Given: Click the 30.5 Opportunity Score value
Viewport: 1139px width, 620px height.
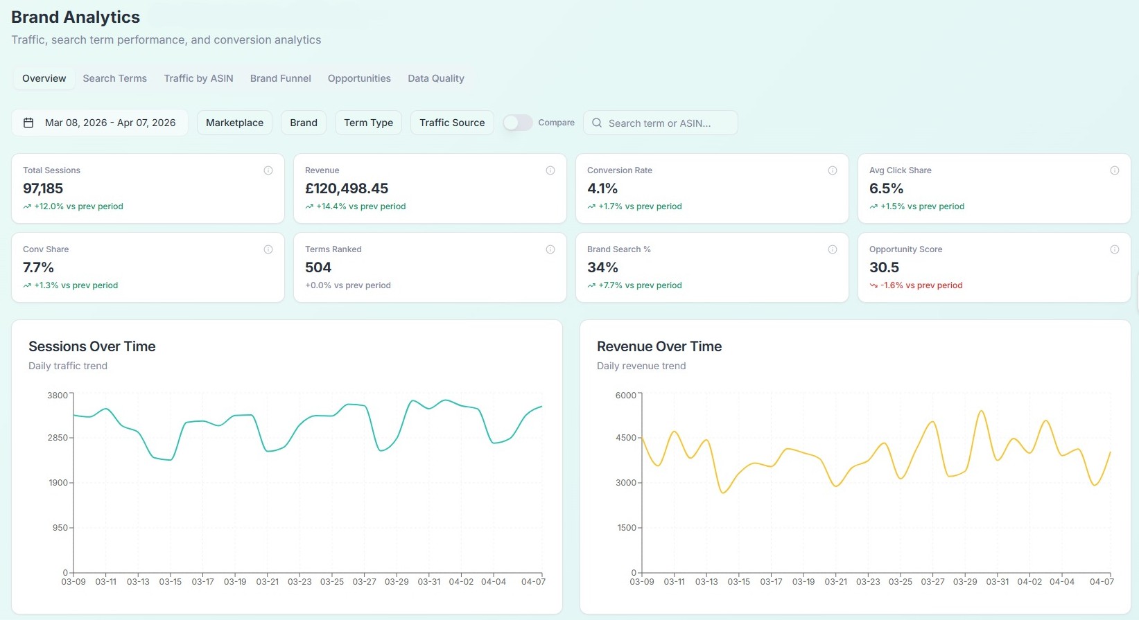Looking at the screenshot, I should 884,267.
